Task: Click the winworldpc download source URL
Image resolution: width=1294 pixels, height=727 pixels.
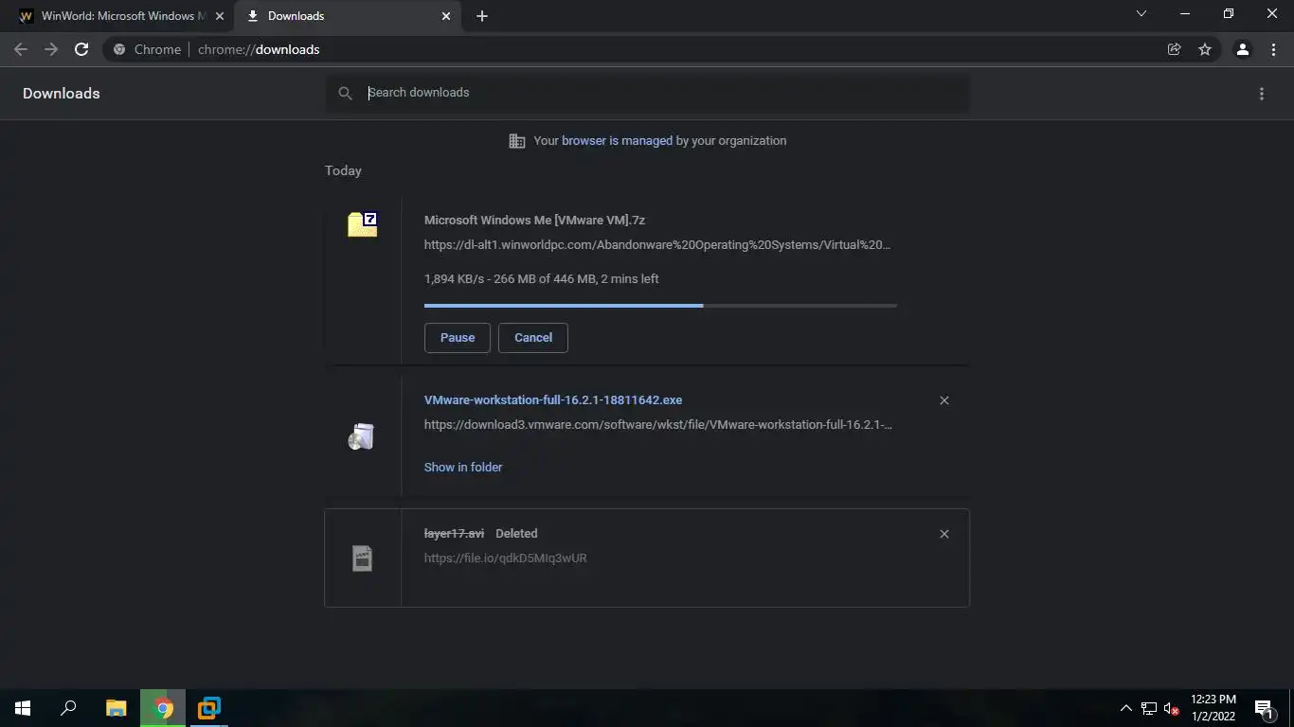Action: pos(657,245)
